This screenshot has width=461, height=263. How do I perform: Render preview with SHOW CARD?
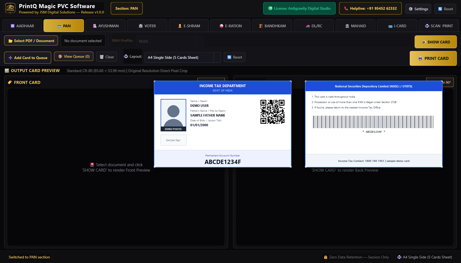point(436,42)
